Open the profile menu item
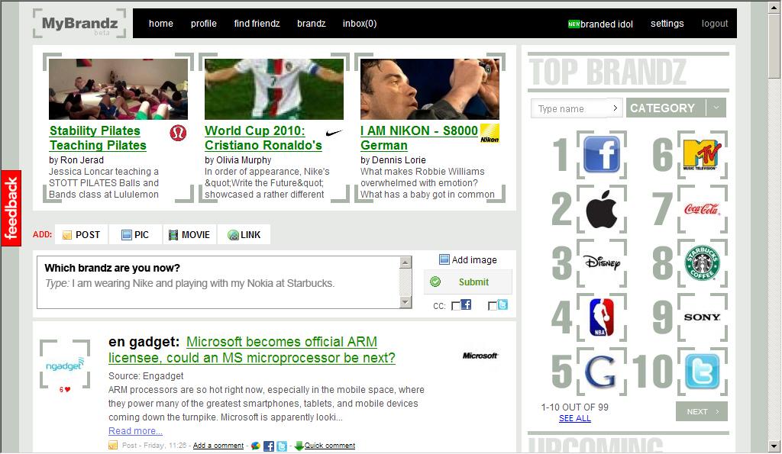The image size is (782, 454). [x=203, y=24]
